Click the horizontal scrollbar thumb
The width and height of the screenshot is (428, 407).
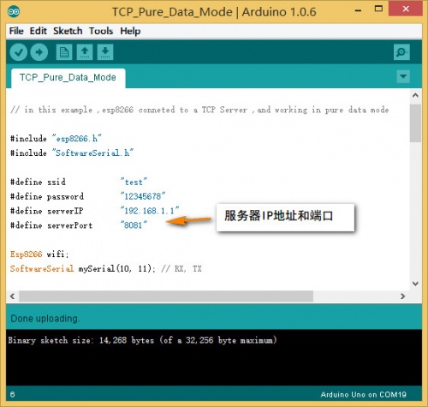(166, 296)
